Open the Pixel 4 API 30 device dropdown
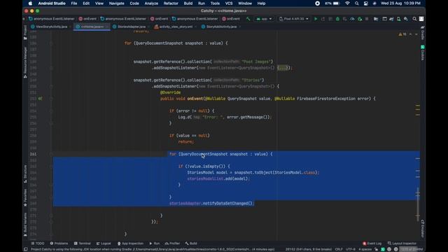 coord(294,19)
